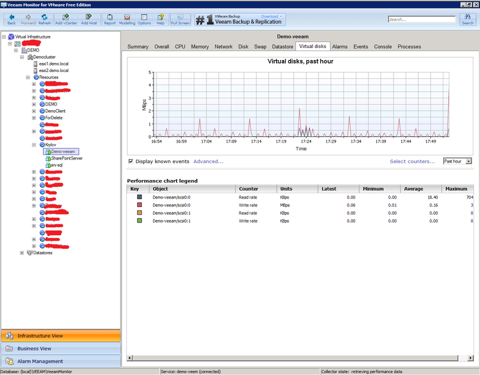The width and height of the screenshot is (480, 375).
Task: Collapse the Resources node
Action: tap(28, 77)
